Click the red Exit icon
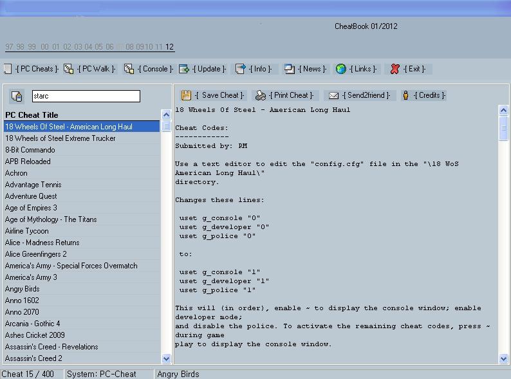This screenshot has width=511, height=379. pos(395,69)
